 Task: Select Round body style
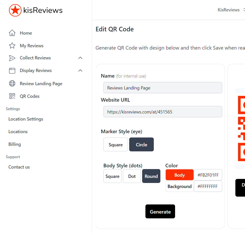pos(151,176)
